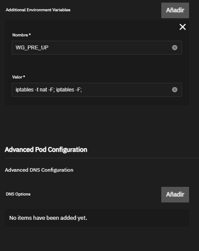This screenshot has height=251, width=199.
Task: Click the Advanced DNS Configuration label
Action: pos(39,170)
